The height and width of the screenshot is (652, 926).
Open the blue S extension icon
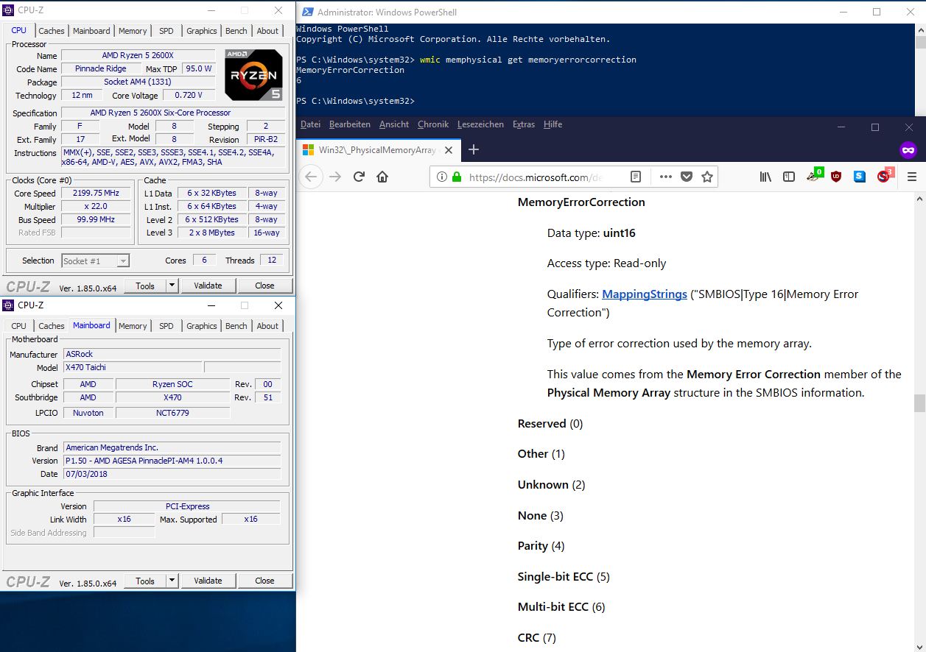(860, 177)
